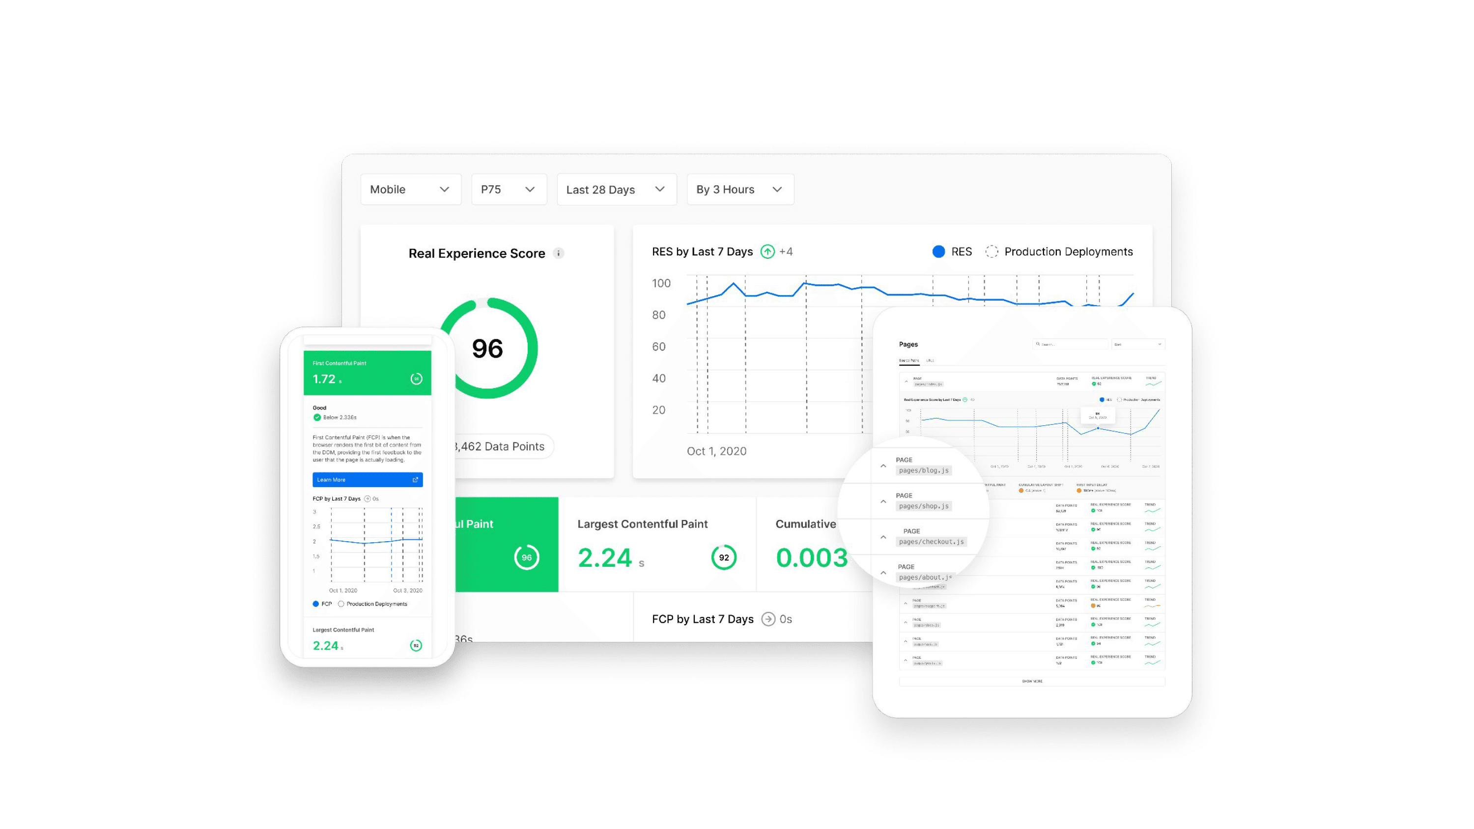This screenshot has width=1474, height=829.
Task: Open the Mobile device dropdown
Action: click(410, 190)
